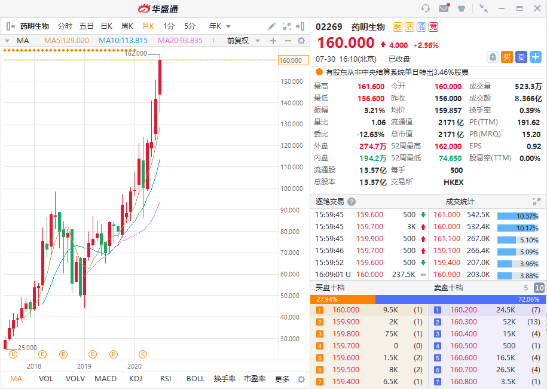Switch to 分时 chart
Image resolution: width=547 pixels, height=389 pixels.
pyautogui.click(x=65, y=26)
